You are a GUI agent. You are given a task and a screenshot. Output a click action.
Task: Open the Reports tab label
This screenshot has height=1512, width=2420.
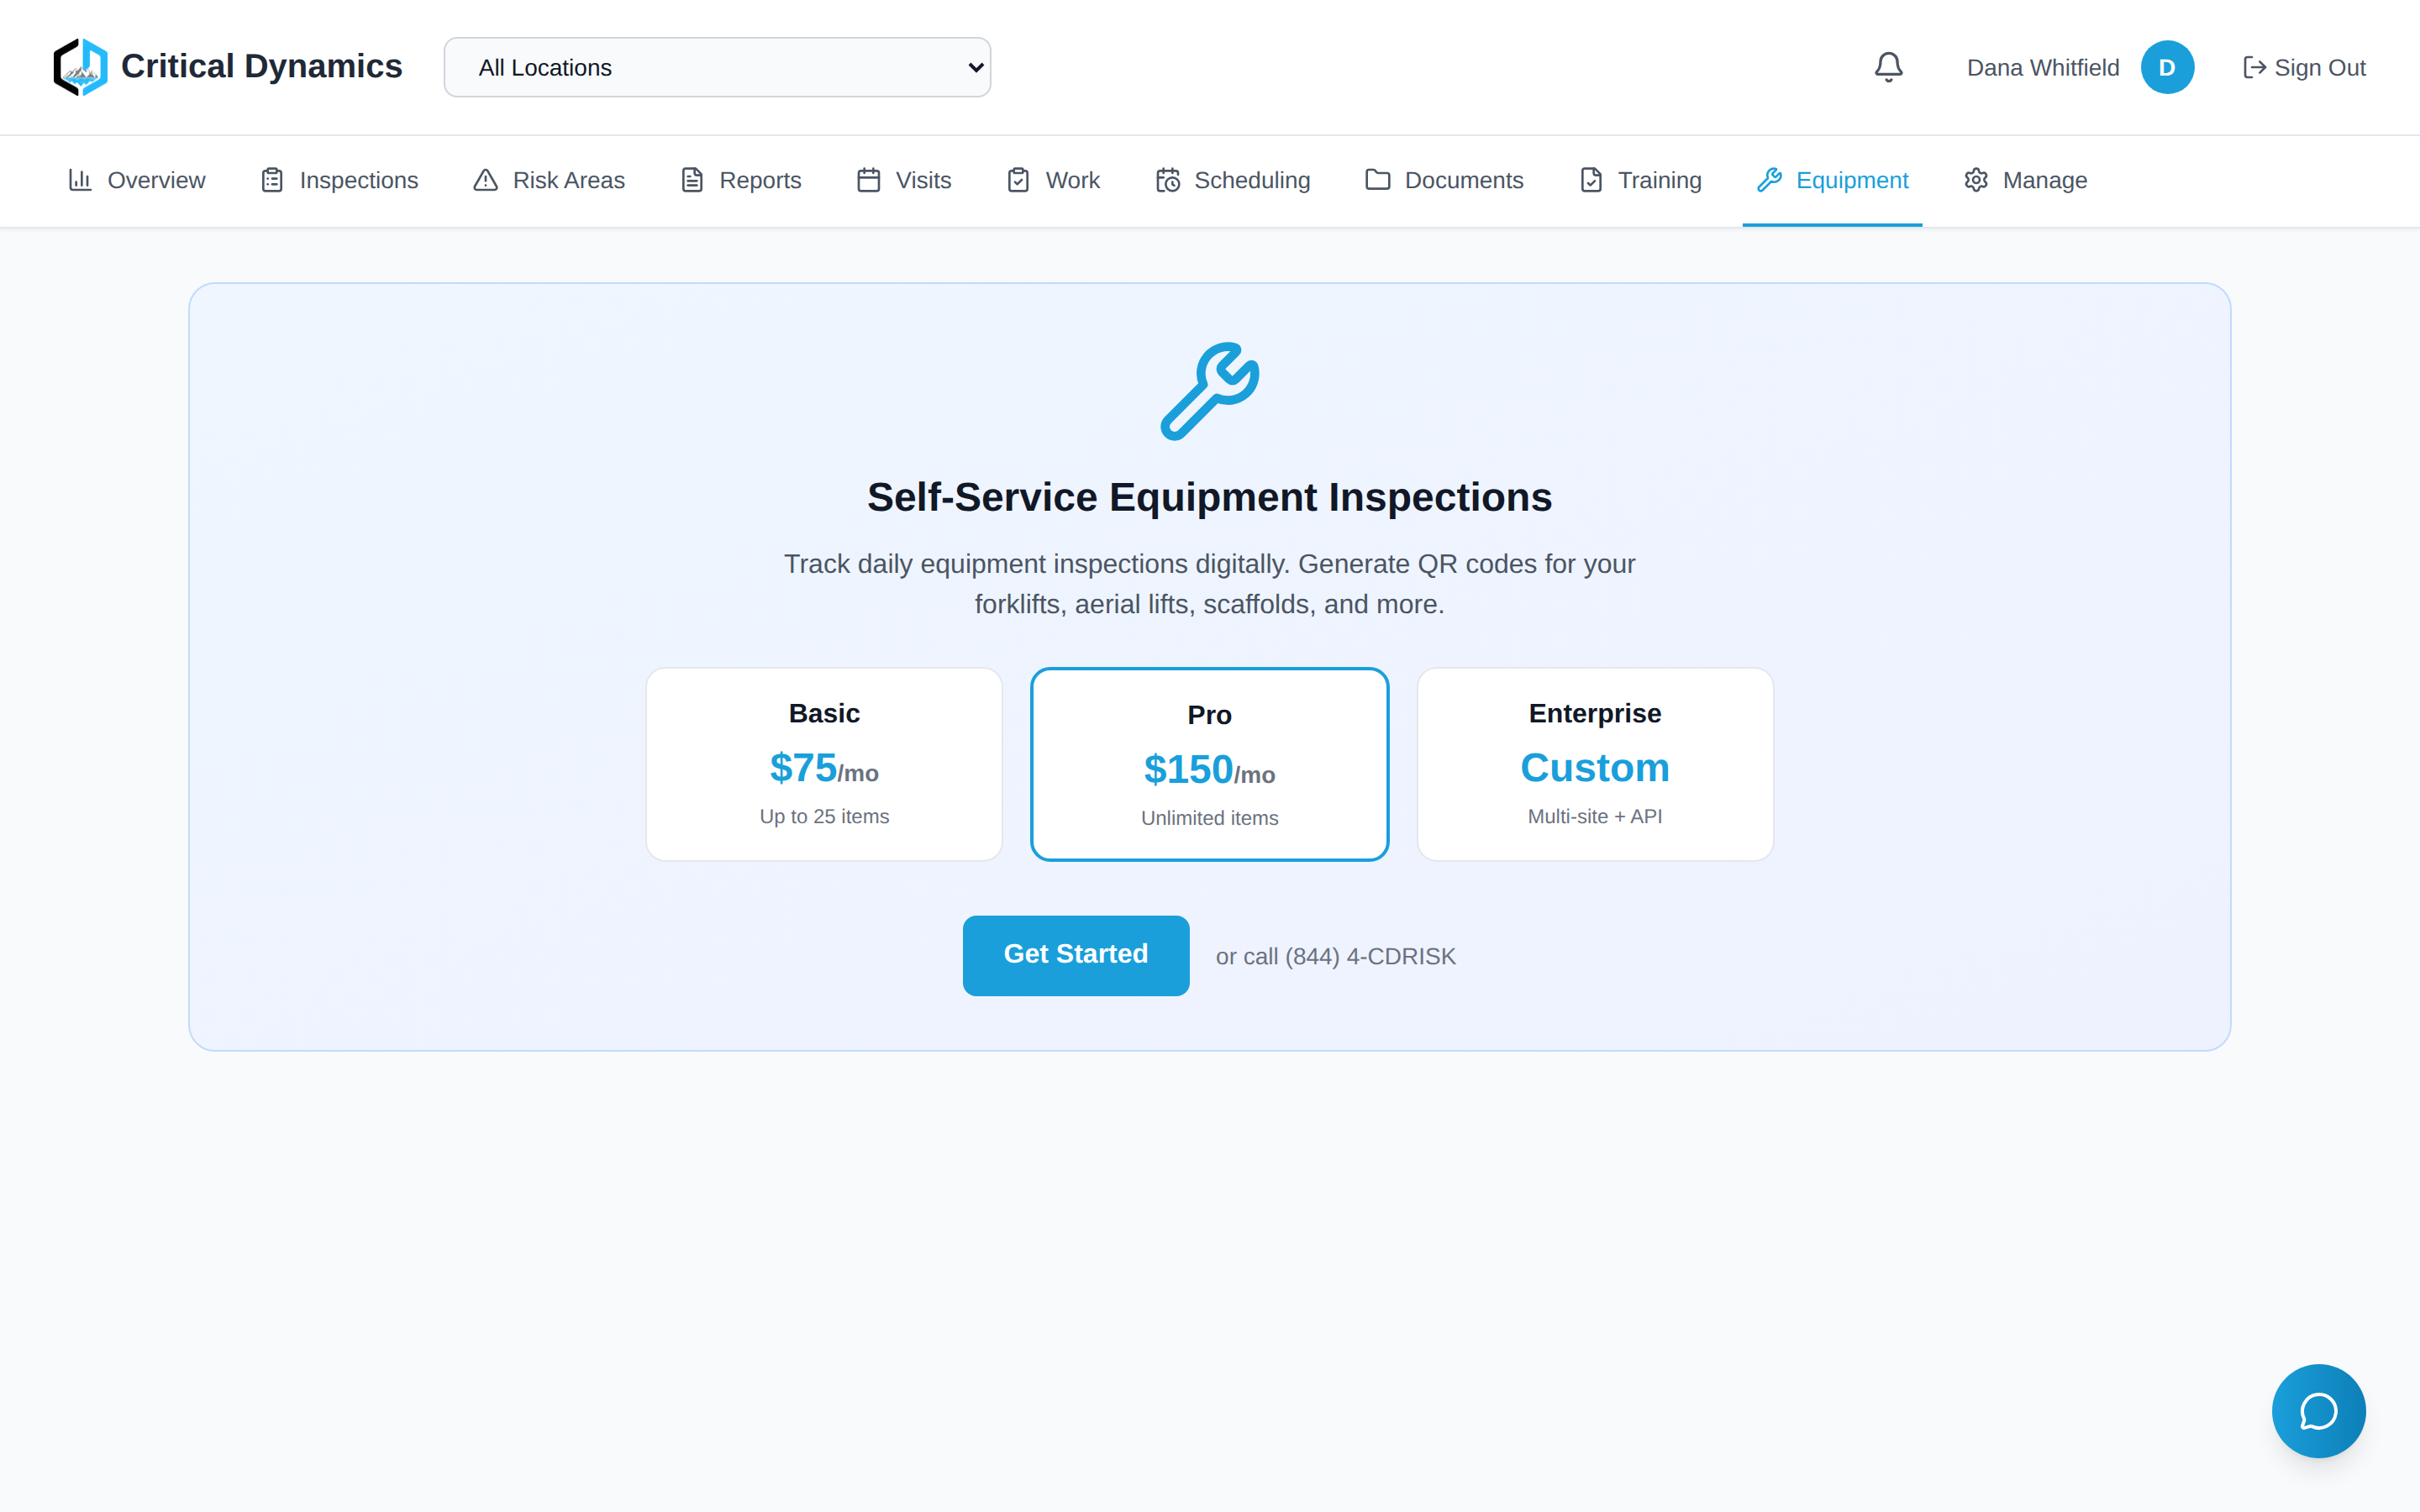click(x=760, y=180)
